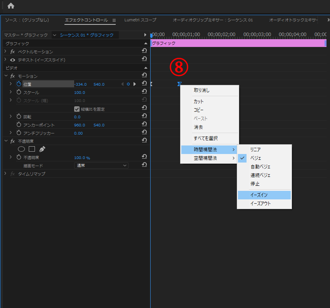Expand テキスト (イーズスライド) properties
The height and width of the screenshot is (308, 330).
tap(5, 59)
